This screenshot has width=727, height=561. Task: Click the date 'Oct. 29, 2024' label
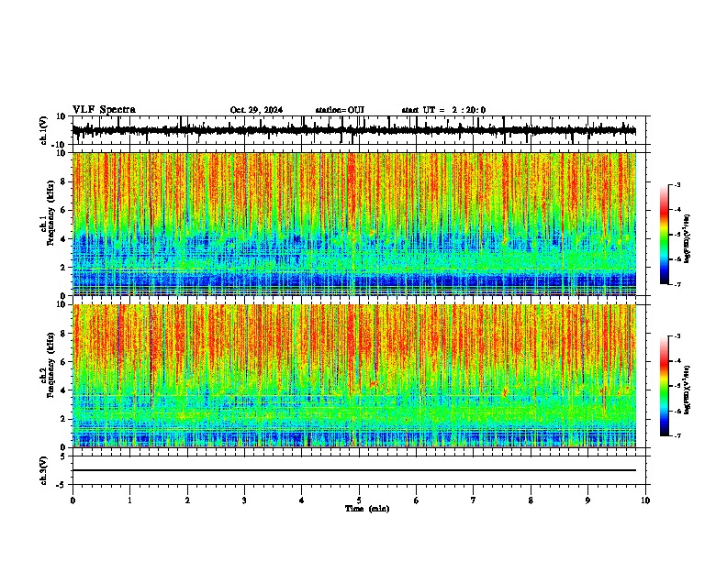point(256,110)
